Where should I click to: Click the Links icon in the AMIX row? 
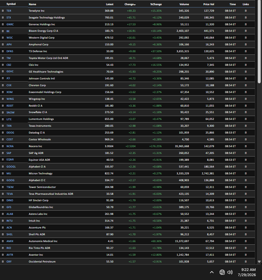245,241
